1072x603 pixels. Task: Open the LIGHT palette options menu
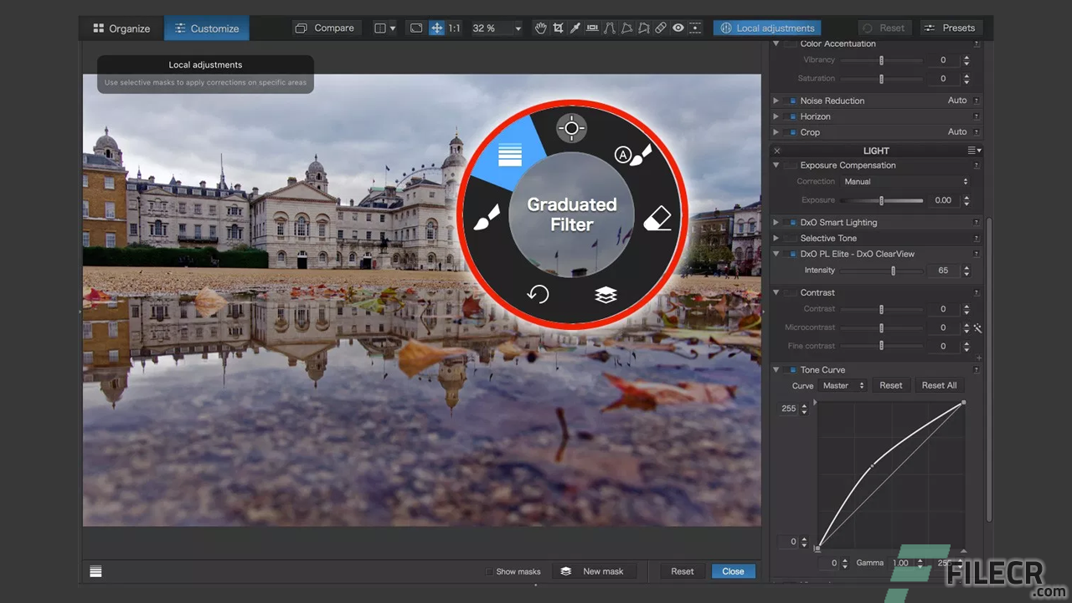click(975, 151)
